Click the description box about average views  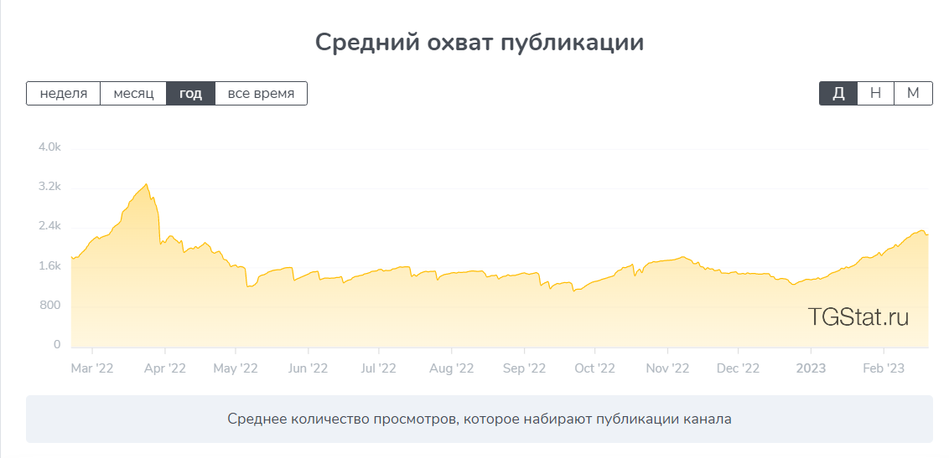coord(480,419)
